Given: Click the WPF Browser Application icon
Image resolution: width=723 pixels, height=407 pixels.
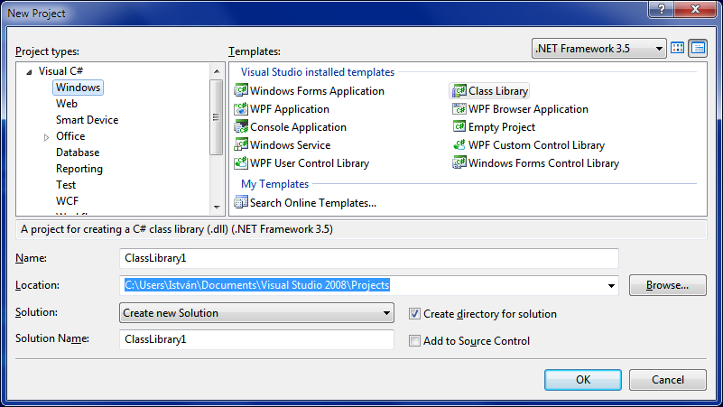Looking at the screenshot, I should click(459, 109).
